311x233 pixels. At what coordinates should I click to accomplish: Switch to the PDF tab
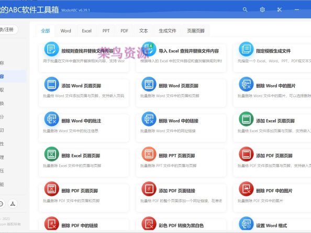point(125,31)
